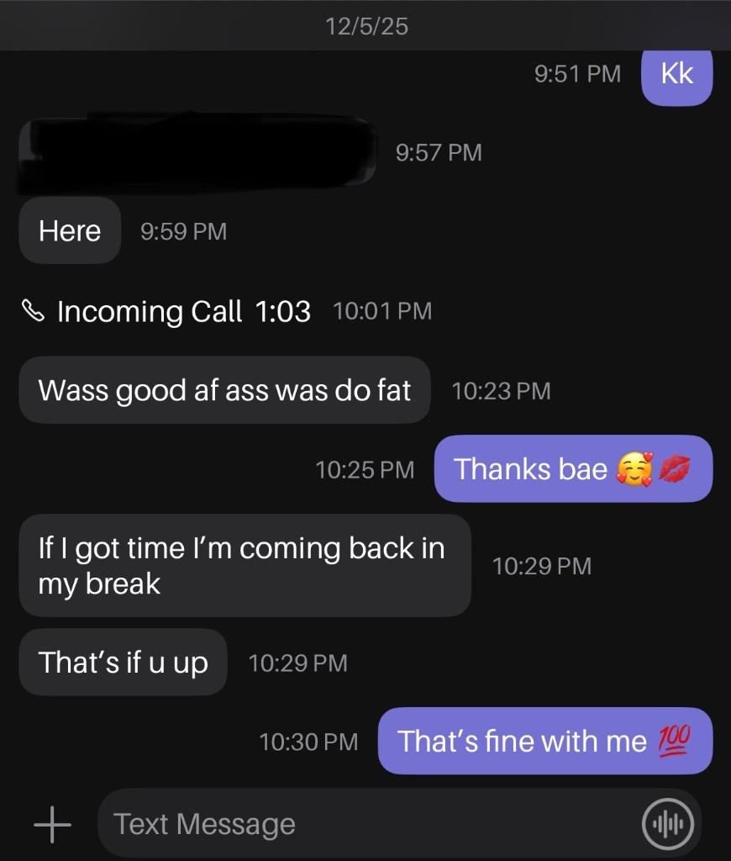Tap the smiling hearts emoji
This screenshot has width=731, height=861.
[x=635, y=469]
